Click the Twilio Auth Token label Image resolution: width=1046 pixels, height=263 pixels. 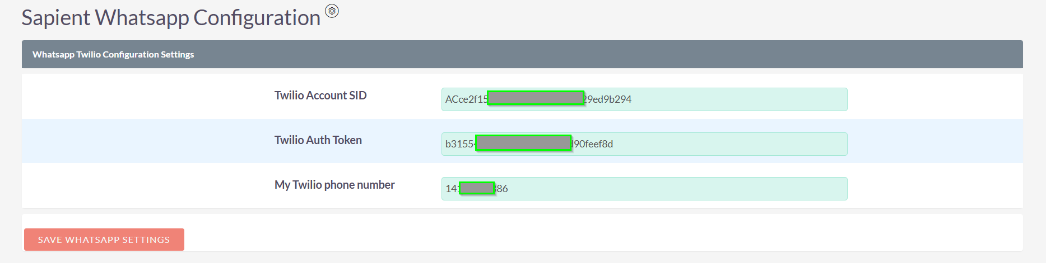click(x=318, y=140)
